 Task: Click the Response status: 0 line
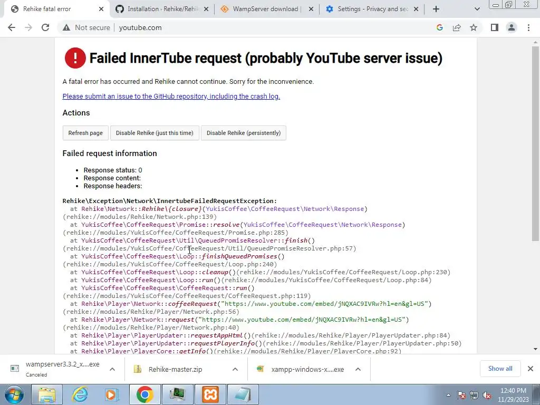click(113, 170)
